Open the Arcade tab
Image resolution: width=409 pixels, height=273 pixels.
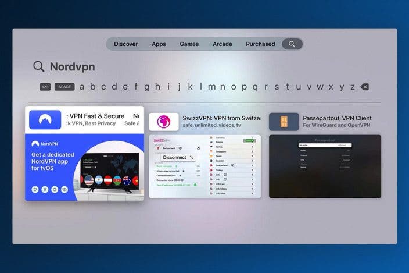click(x=222, y=44)
